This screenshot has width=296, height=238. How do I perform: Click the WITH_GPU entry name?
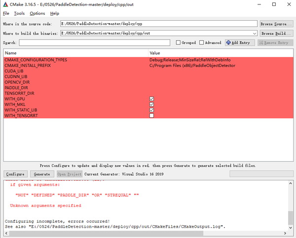click(15, 99)
